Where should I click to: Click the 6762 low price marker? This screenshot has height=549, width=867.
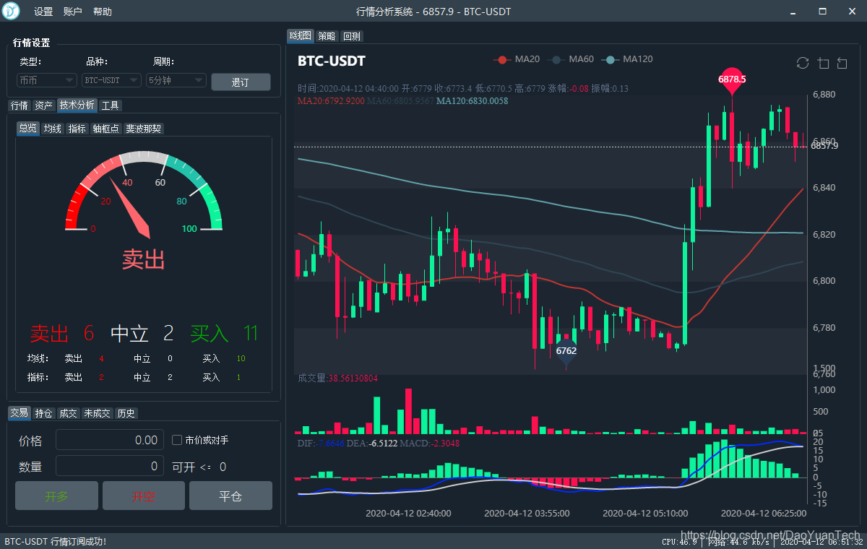566,351
